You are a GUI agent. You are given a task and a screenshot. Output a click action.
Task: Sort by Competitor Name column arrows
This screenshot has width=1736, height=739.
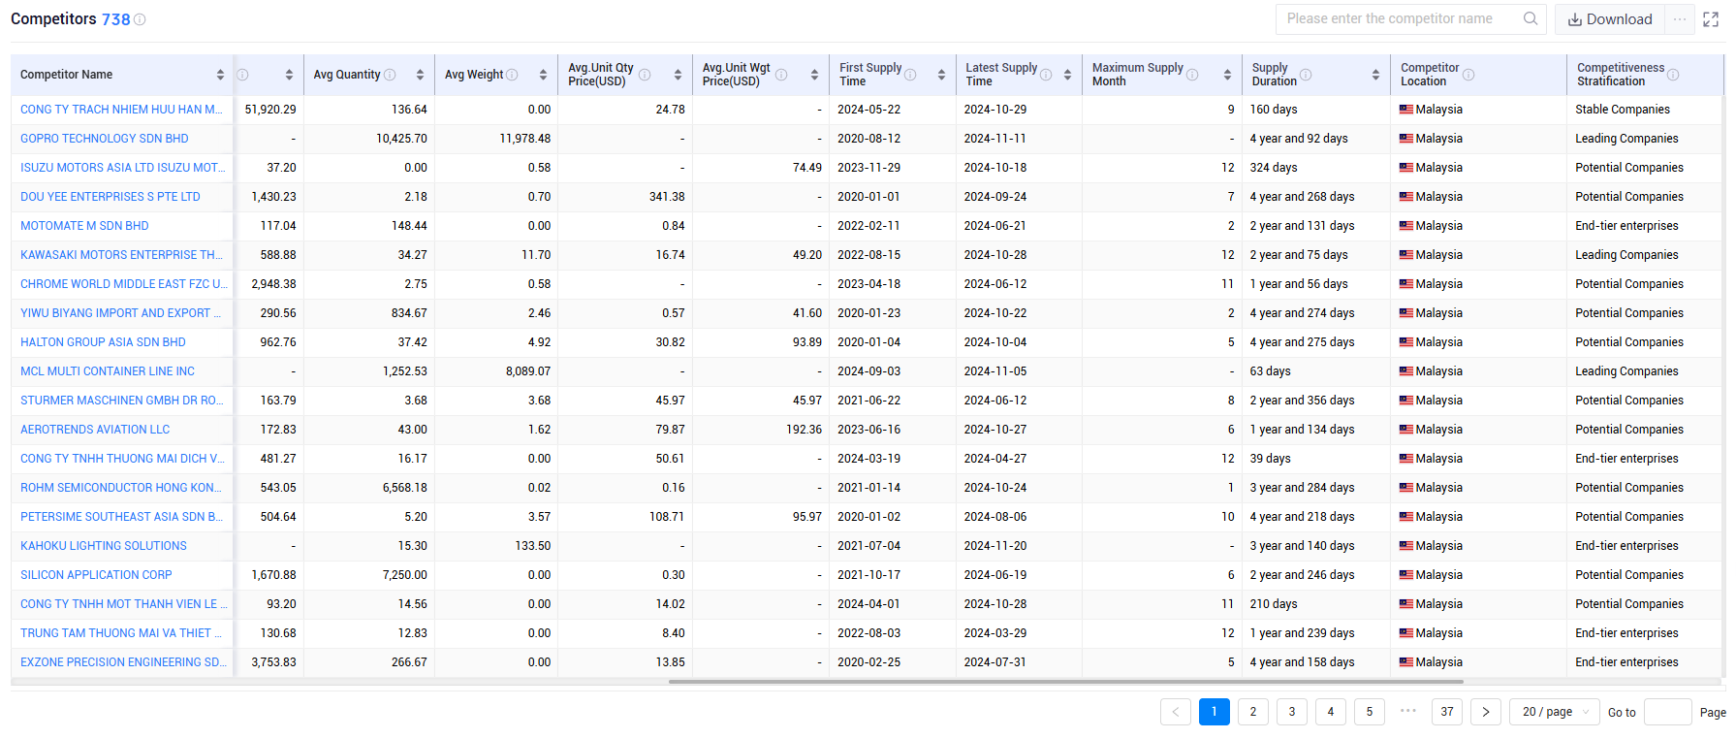pyautogui.click(x=220, y=75)
